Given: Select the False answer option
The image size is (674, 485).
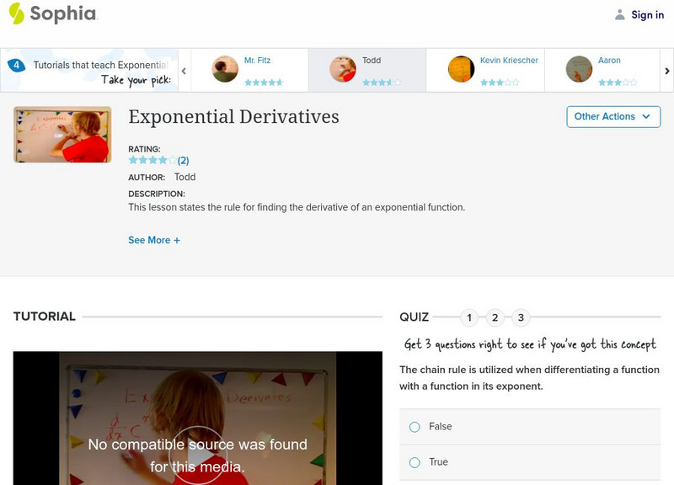Looking at the screenshot, I should (x=414, y=427).
